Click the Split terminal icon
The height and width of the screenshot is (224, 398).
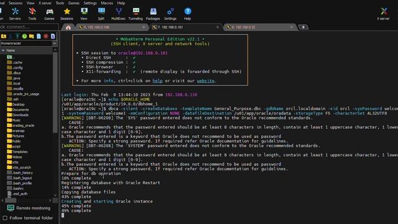pos(101,14)
